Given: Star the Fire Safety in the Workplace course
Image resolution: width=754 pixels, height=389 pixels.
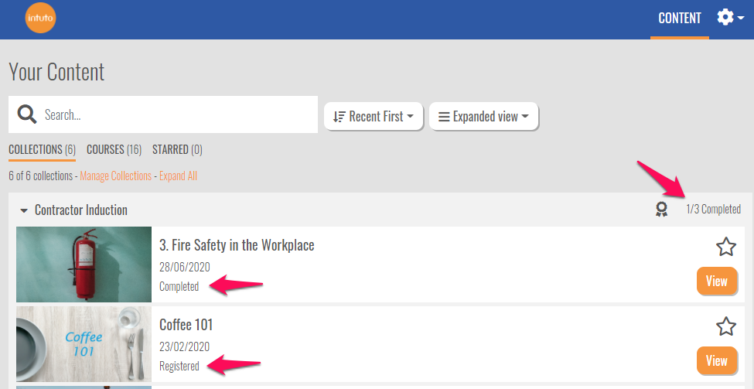Looking at the screenshot, I should [725, 247].
